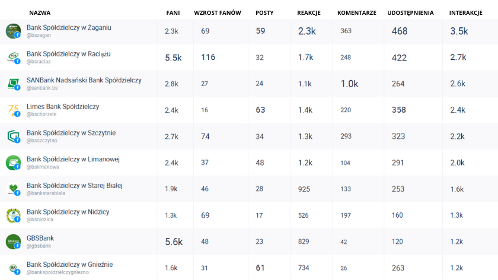Open Bank Spółdzielczy w Żaganiu name link
This screenshot has height=280, width=498.
(x=69, y=27)
